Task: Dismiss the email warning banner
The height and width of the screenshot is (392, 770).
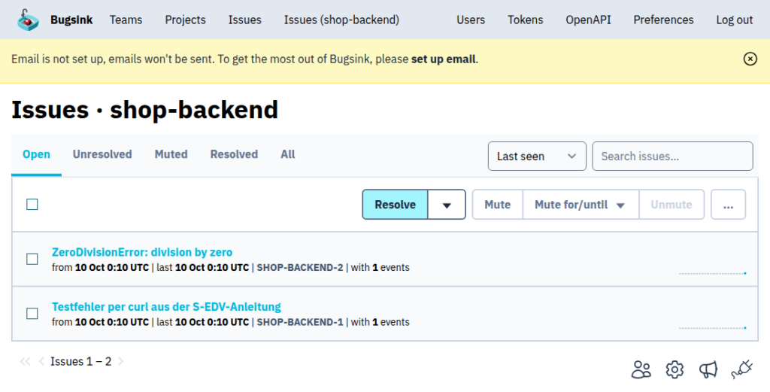Action: click(x=750, y=59)
